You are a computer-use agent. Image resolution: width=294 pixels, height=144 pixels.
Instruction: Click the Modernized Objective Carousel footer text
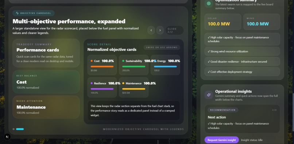[143, 129]
